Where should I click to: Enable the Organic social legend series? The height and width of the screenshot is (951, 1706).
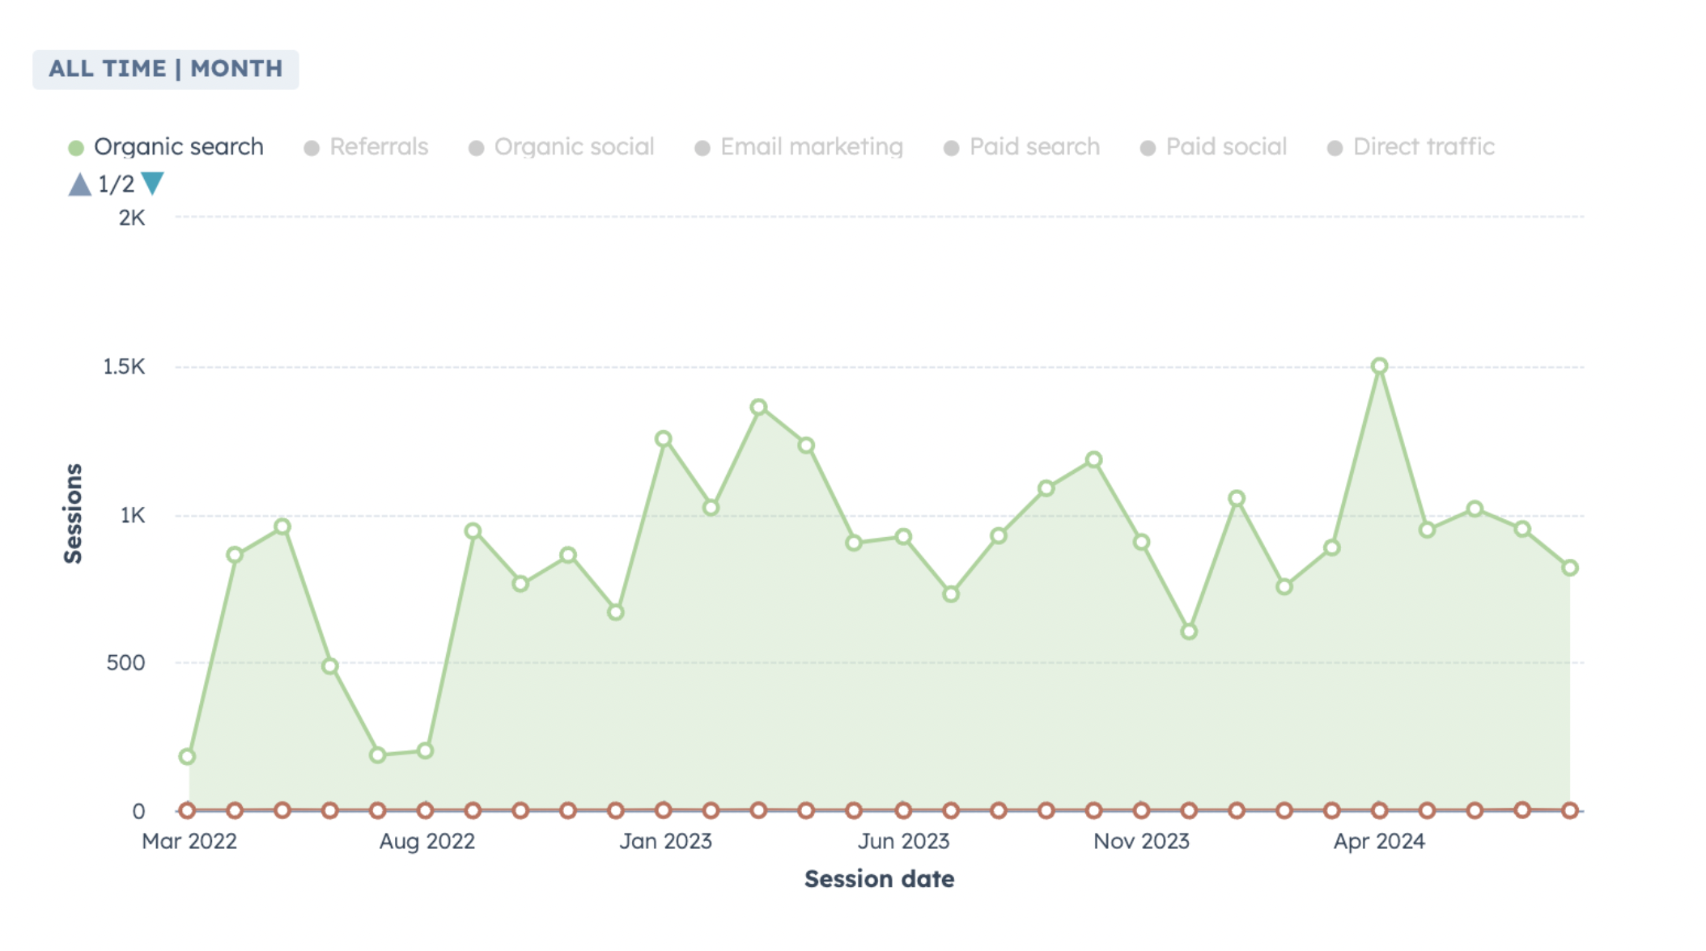click(x=574, y=147)
